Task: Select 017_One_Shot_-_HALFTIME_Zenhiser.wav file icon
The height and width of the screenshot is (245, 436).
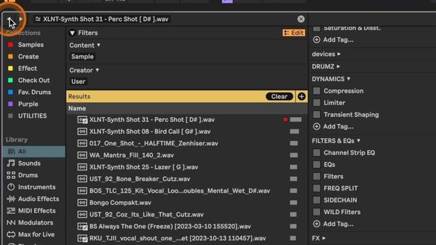Action: [x=82, y=144]
